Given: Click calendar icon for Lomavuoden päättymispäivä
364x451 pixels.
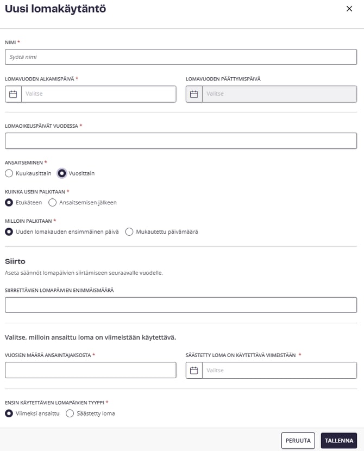Looking at the screenshot, I should [x=194, y=94].
